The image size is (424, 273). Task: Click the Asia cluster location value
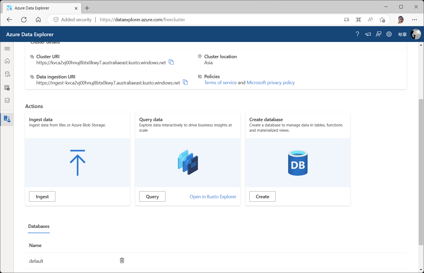tap(208, 63)
